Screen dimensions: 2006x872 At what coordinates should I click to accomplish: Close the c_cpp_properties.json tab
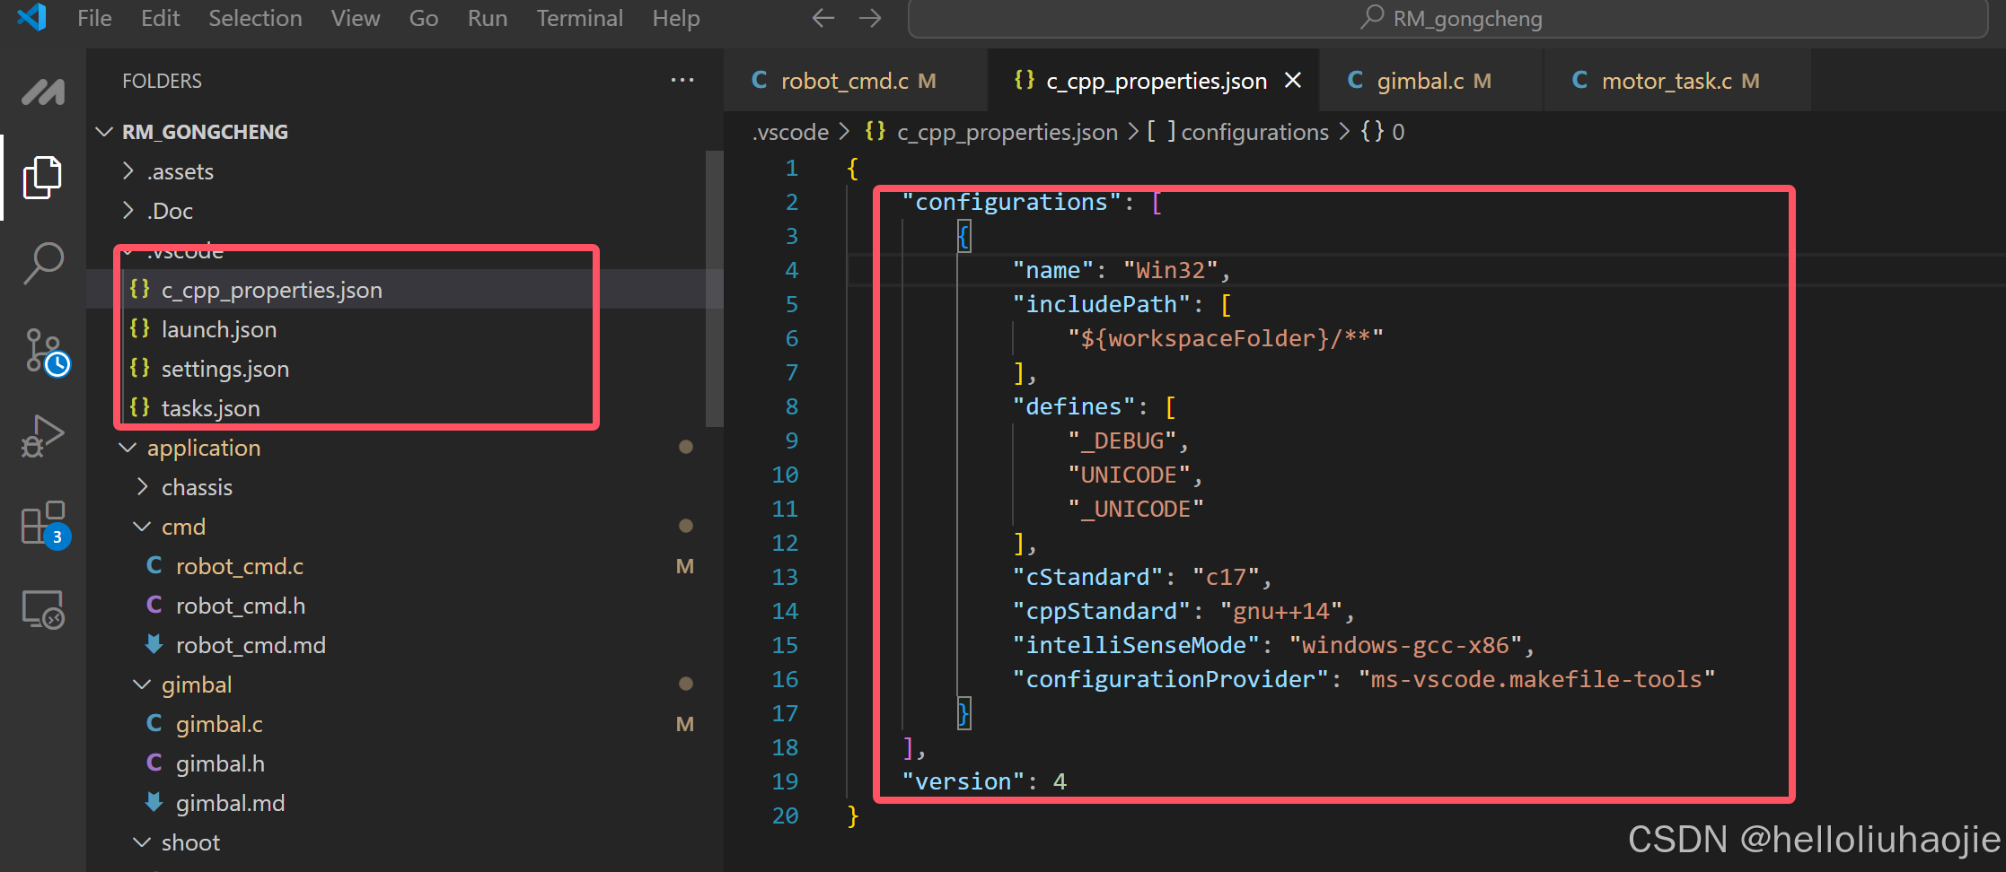click(x=1292, y=80)
